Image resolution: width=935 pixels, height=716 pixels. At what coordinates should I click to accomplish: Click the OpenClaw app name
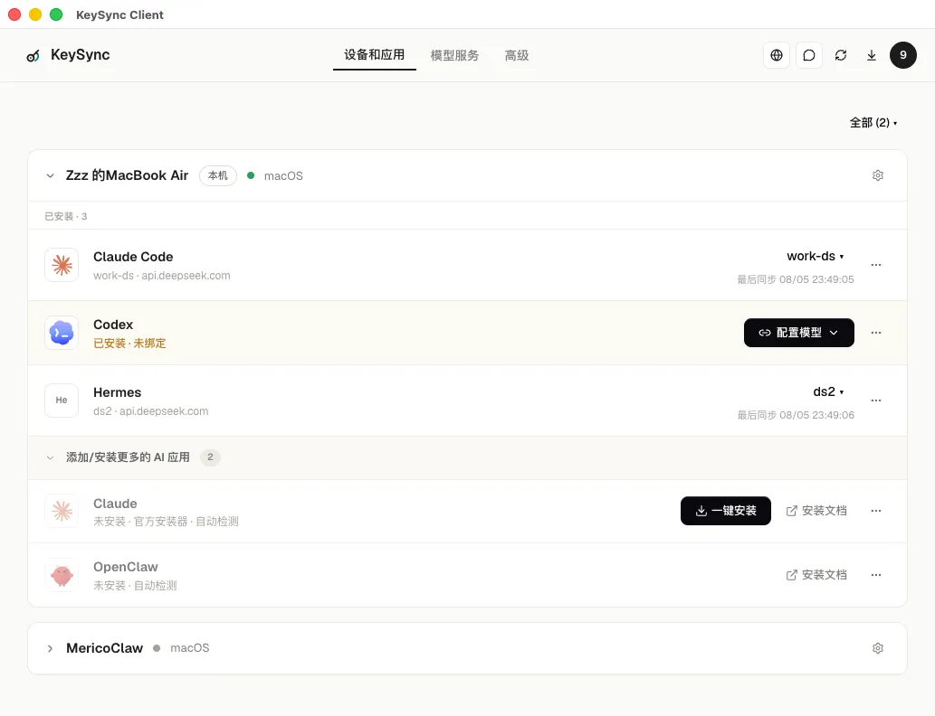[125, 567]
